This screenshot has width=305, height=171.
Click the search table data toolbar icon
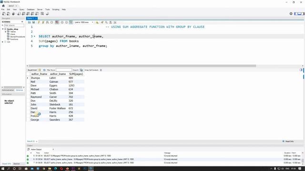point(42,14)
